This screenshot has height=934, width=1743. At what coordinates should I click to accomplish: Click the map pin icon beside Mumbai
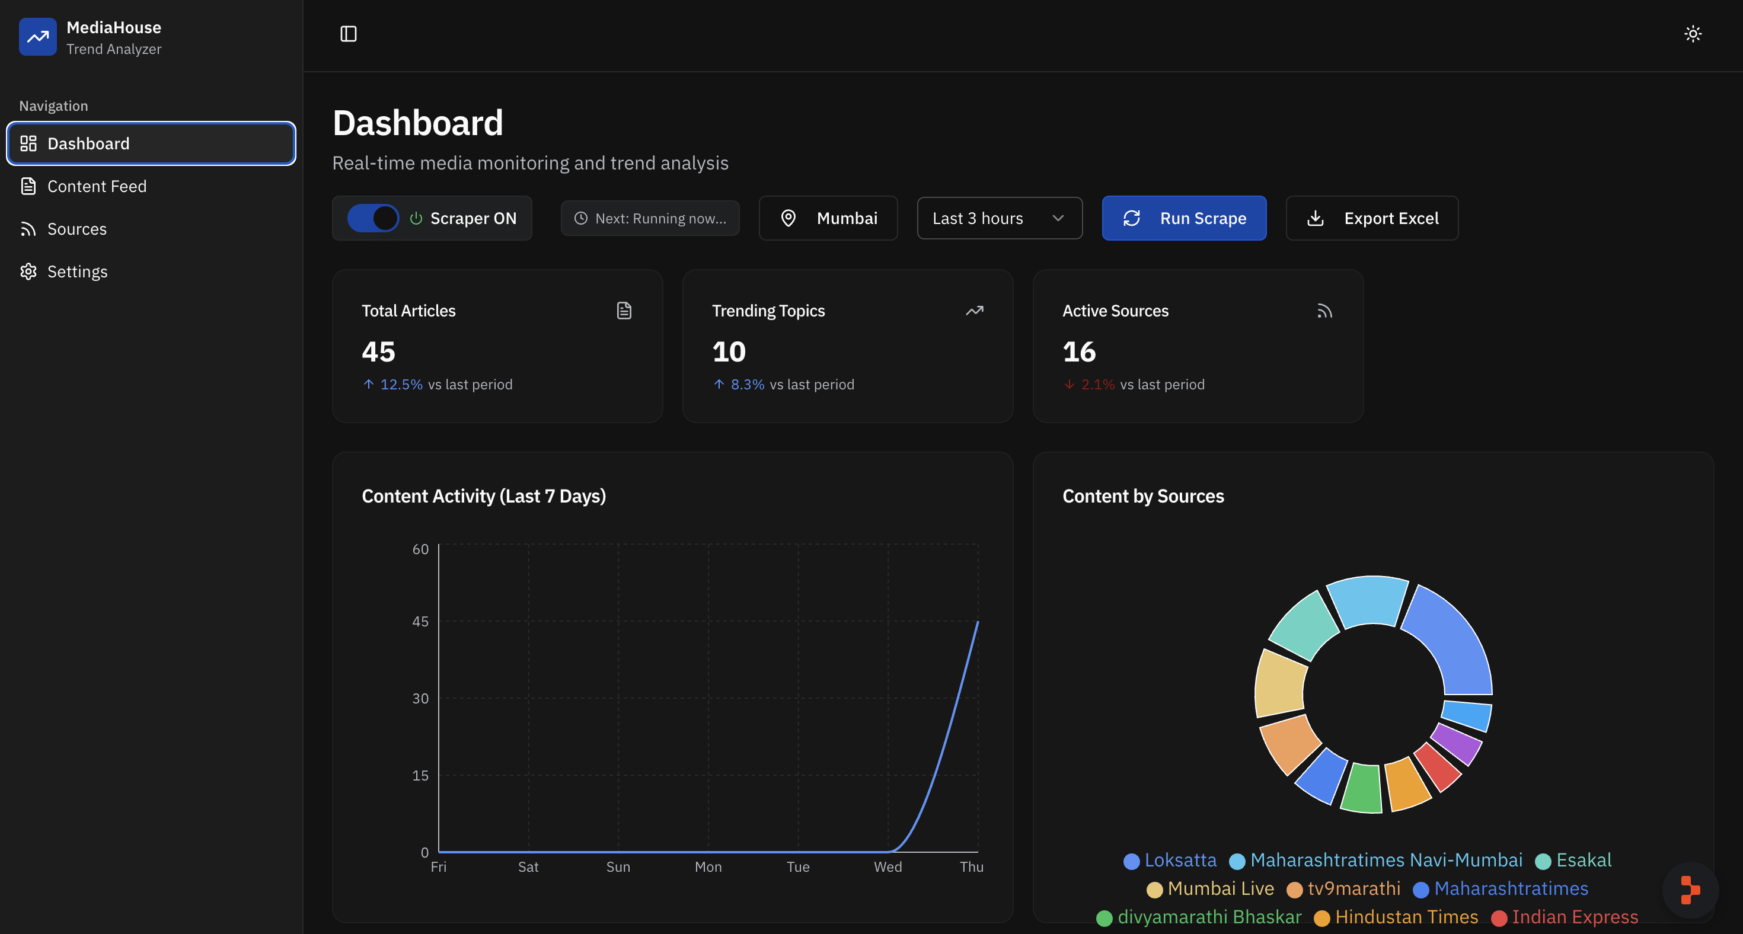788,219
